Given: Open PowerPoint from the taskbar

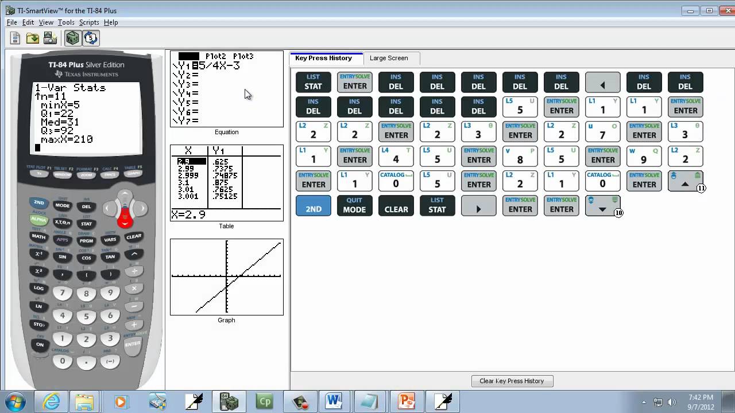Looking at the screenshot, I should pyautogui.click(x=406, y=402).
